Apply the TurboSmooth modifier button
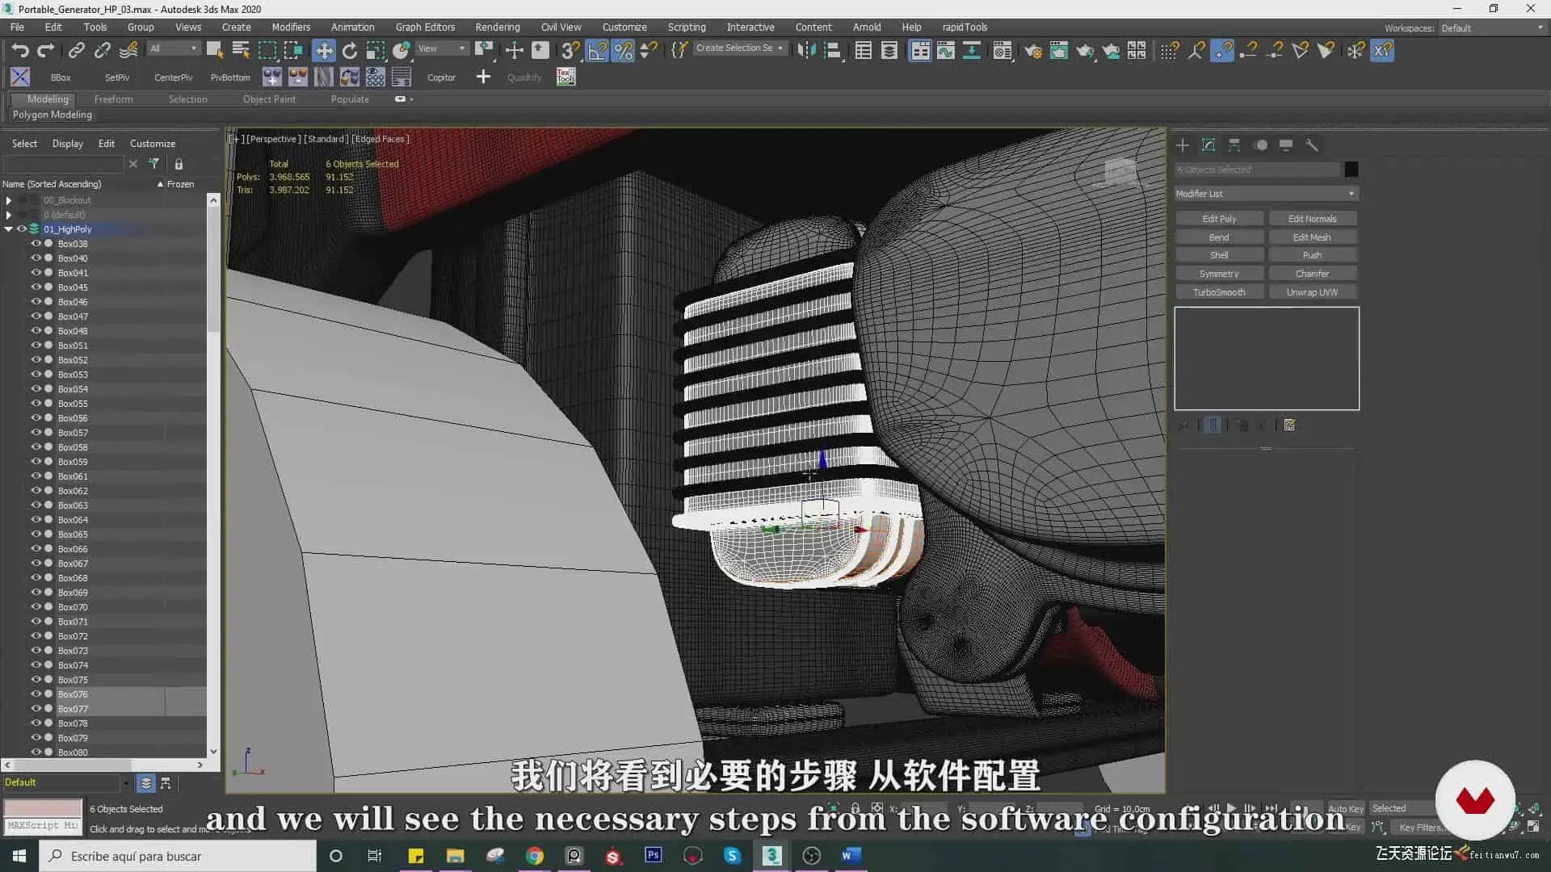1551x872 pixels. tap(1219, 292)
